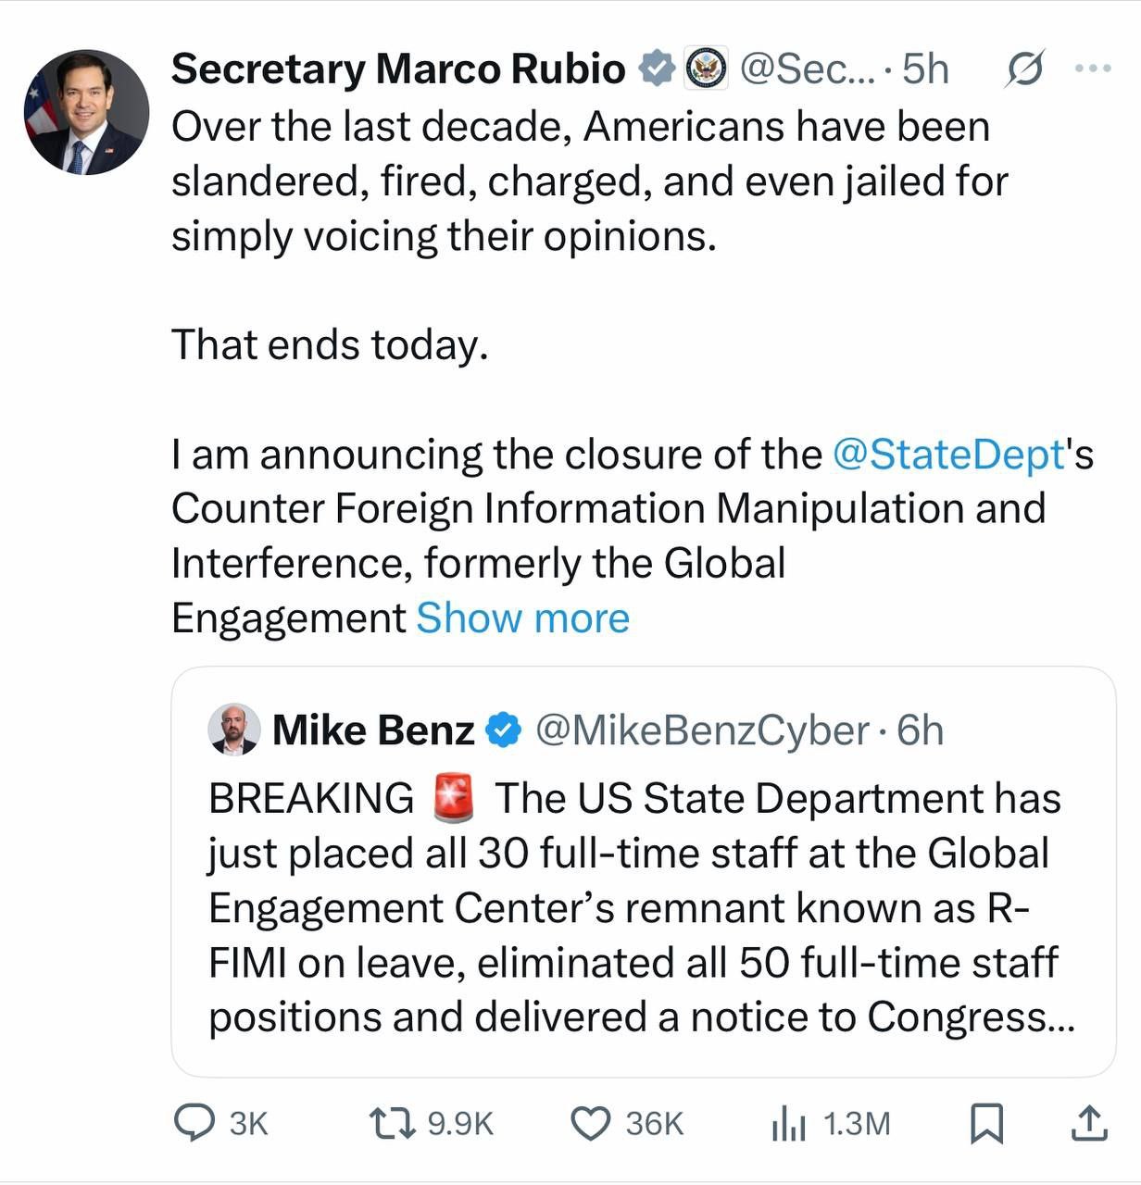
Task: Click the 5h post timestamp
Action: 925,69
